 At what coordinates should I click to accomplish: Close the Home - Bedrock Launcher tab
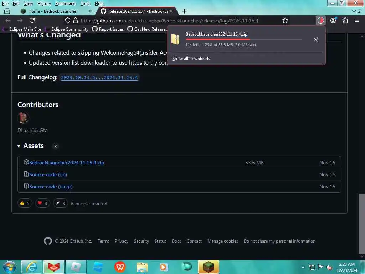(90, 11)
